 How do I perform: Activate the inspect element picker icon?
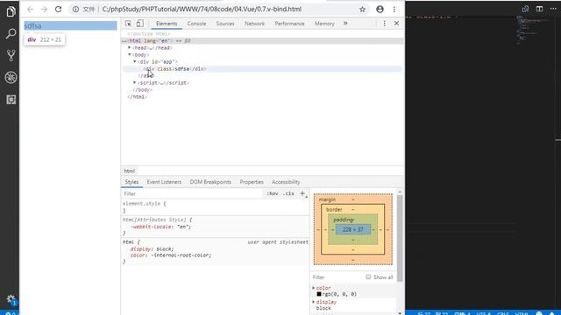(128, 24)
